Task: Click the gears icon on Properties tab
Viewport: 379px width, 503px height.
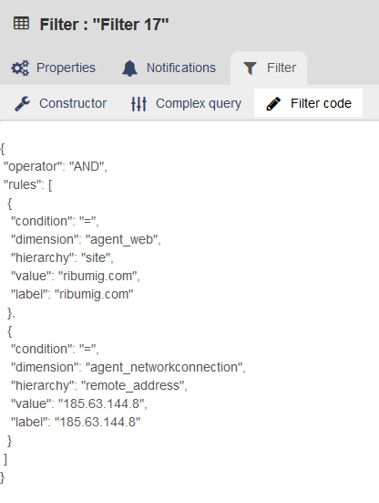Action: click(20, 68)
